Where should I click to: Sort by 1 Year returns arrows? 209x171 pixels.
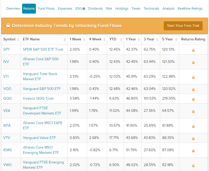pos(139,39)
